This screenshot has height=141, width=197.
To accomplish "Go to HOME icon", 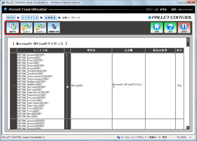I will 157,28.
